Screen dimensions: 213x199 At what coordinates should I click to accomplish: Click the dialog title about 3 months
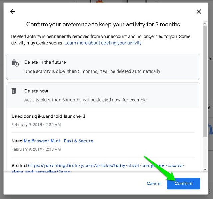[103, 24]
